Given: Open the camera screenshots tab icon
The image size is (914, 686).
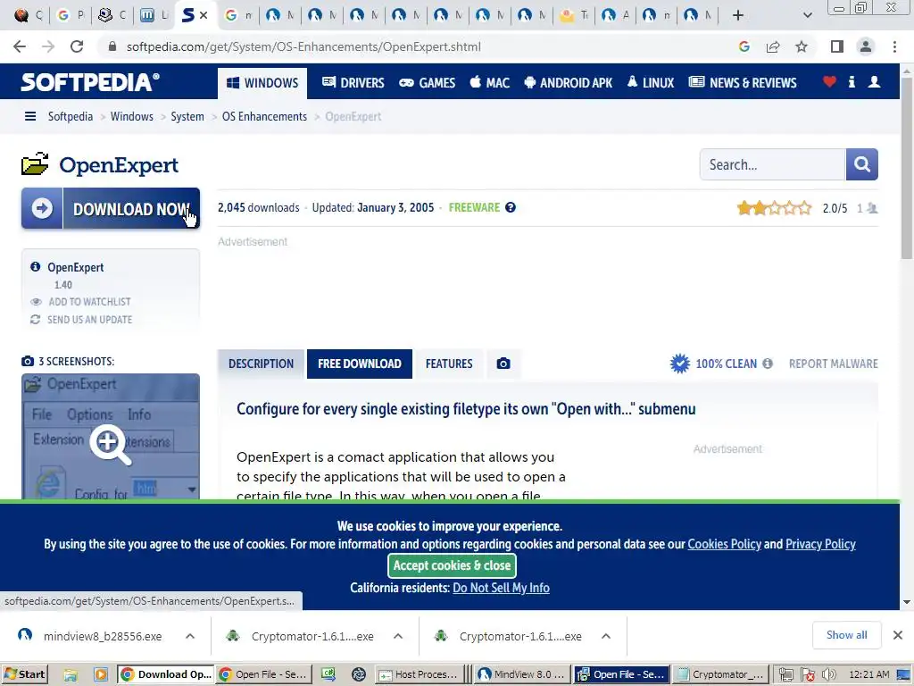Looking at the screenshot, I should click(503, 364).
